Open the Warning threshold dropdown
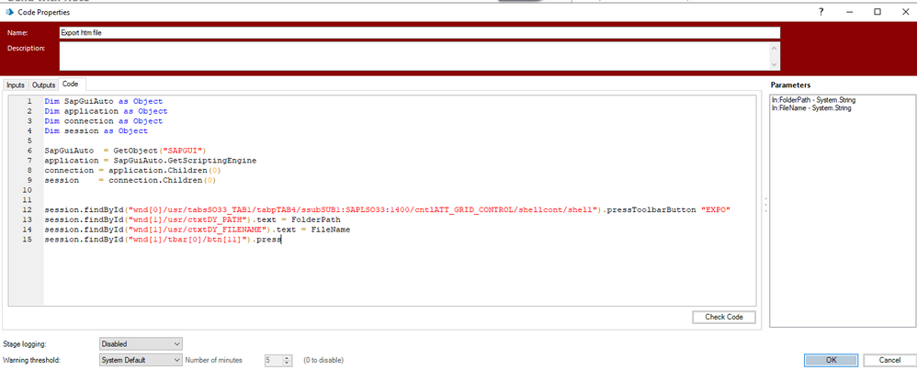917x370 pixels. pos(141,360)
